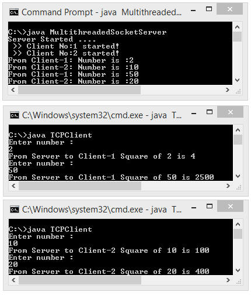Click the server window's horizontal scrollbar thumb
The image size is (251, 295).
point(79,90)
